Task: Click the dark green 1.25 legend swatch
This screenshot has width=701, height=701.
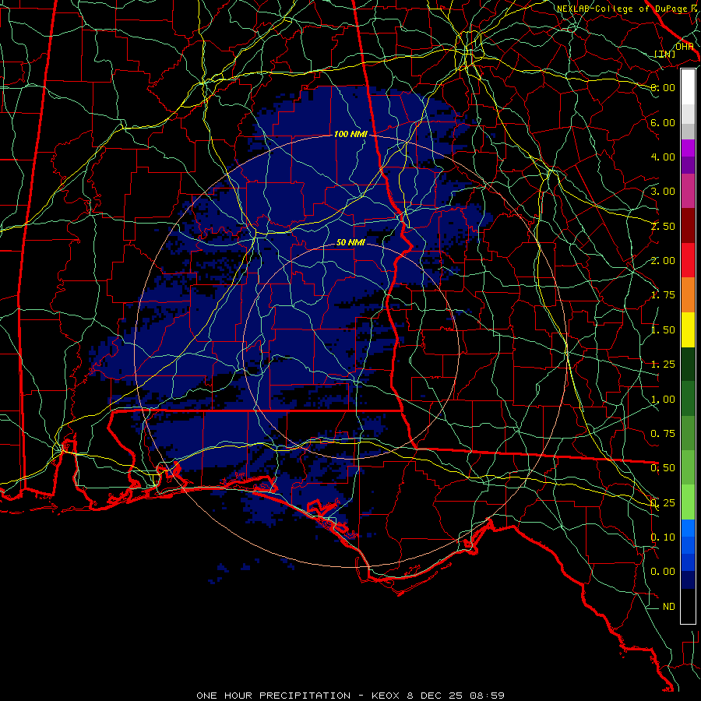Action: 688,365
